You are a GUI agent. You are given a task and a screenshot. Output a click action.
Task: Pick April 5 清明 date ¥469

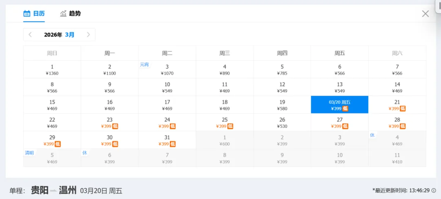pos(52,158)
